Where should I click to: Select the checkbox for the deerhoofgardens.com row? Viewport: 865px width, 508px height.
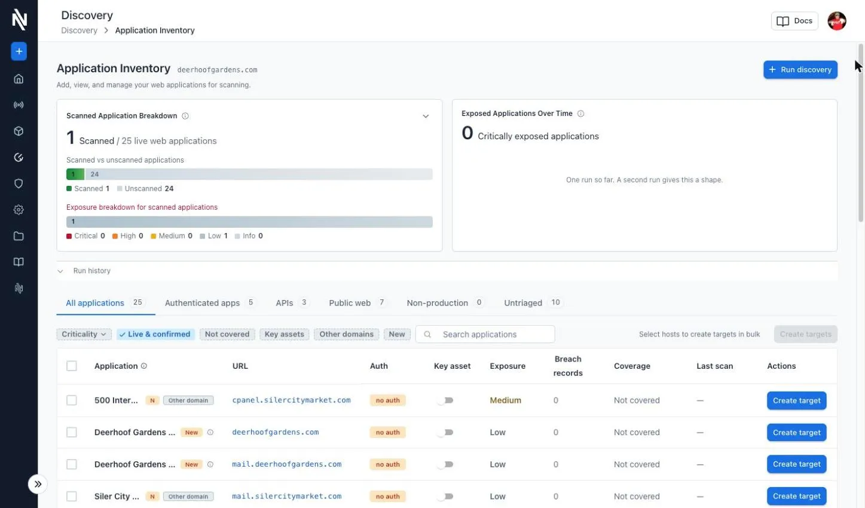72,432
